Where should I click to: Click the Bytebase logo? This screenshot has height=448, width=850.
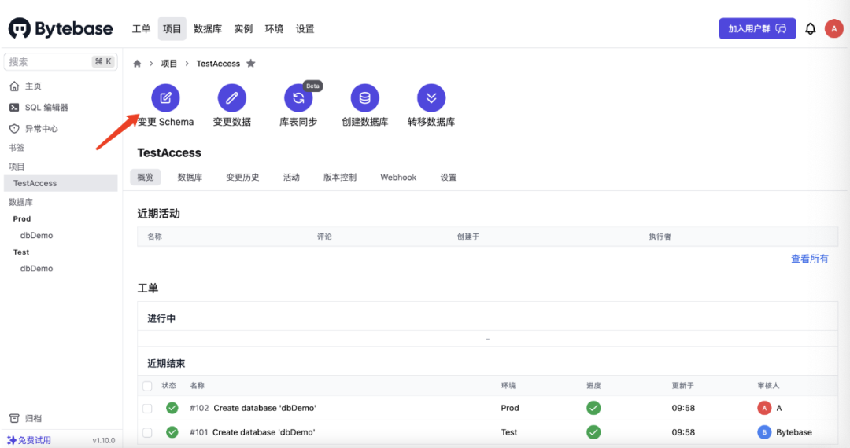61,28
